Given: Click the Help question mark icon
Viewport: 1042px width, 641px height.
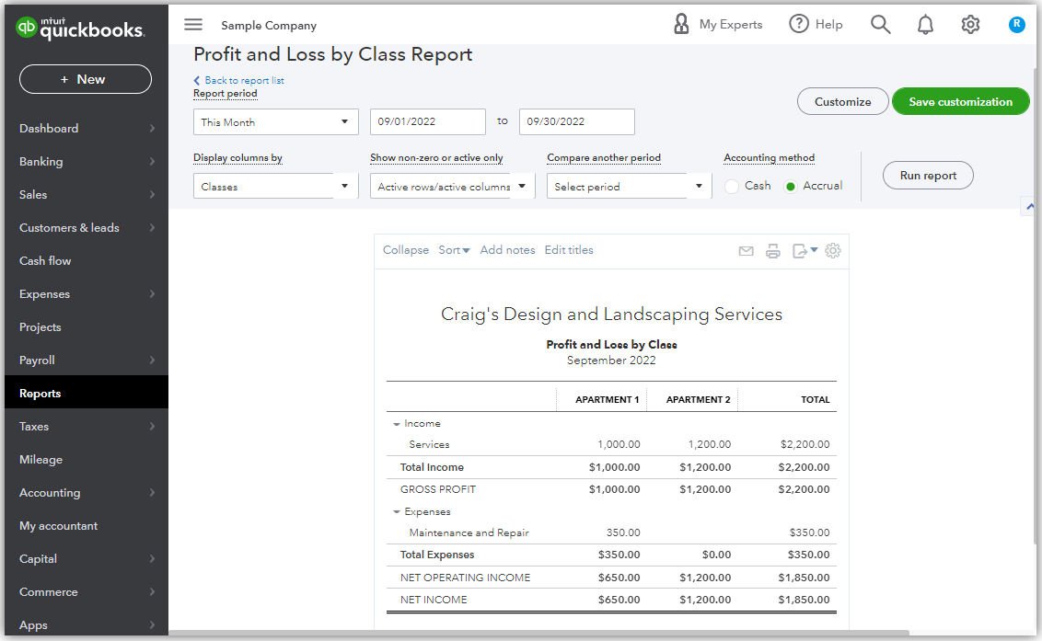Looking at the screenshot, I should [799, 25].
